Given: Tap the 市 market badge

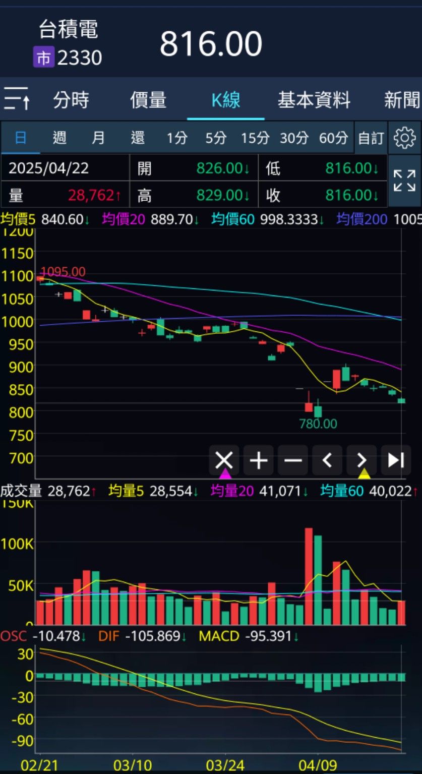Looking at the screenshot, I should click(43, 58).
